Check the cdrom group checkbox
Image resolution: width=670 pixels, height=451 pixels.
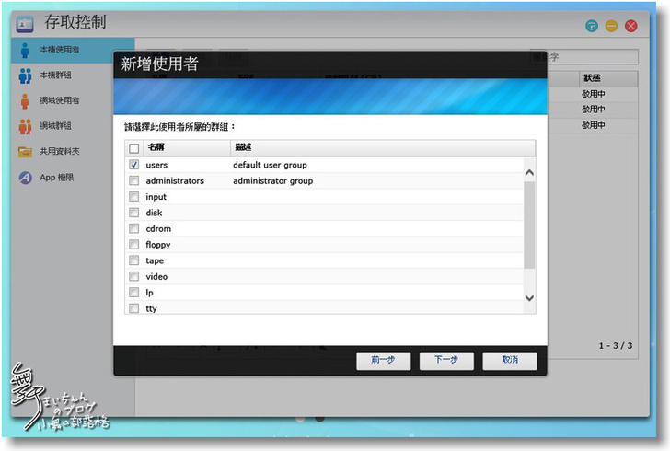[x=133, y=228]
